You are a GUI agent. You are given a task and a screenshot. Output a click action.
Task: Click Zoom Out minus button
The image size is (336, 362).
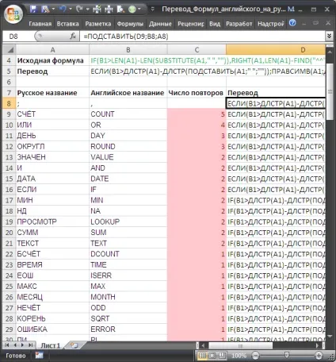[x=255, y=355]
